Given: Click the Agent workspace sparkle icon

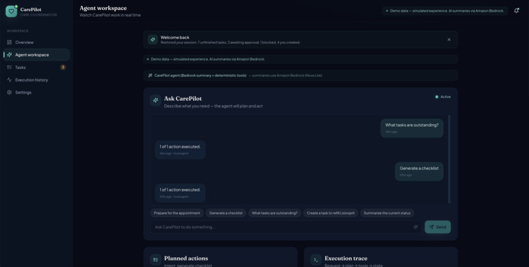Looking at the screenshot, I should tap(9, 54).
